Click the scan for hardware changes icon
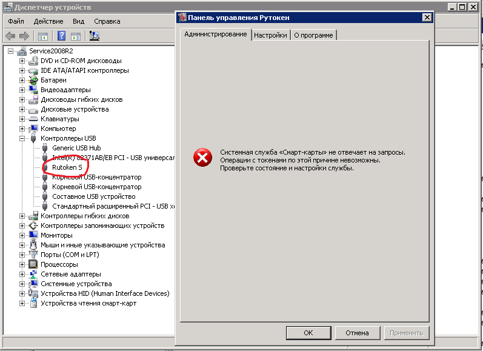 click(x=95, y=36)
